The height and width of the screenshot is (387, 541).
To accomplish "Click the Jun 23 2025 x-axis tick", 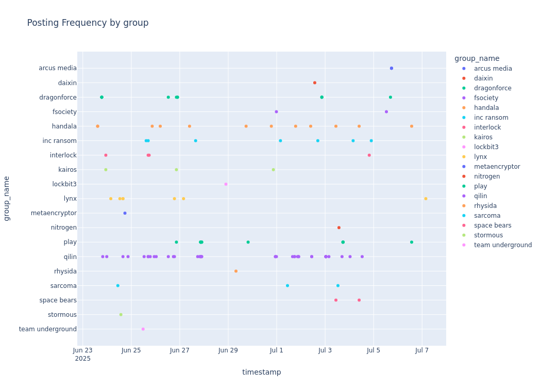I will point(83,354).
